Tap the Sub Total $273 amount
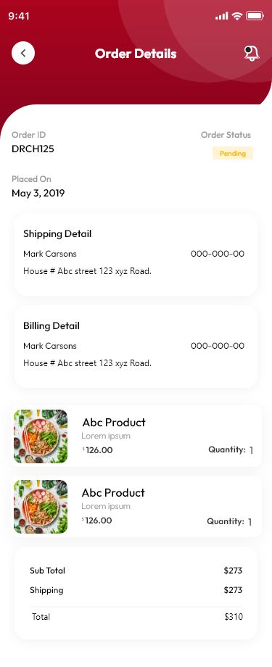The image size is (272, 667). click(x=233, y=571)
